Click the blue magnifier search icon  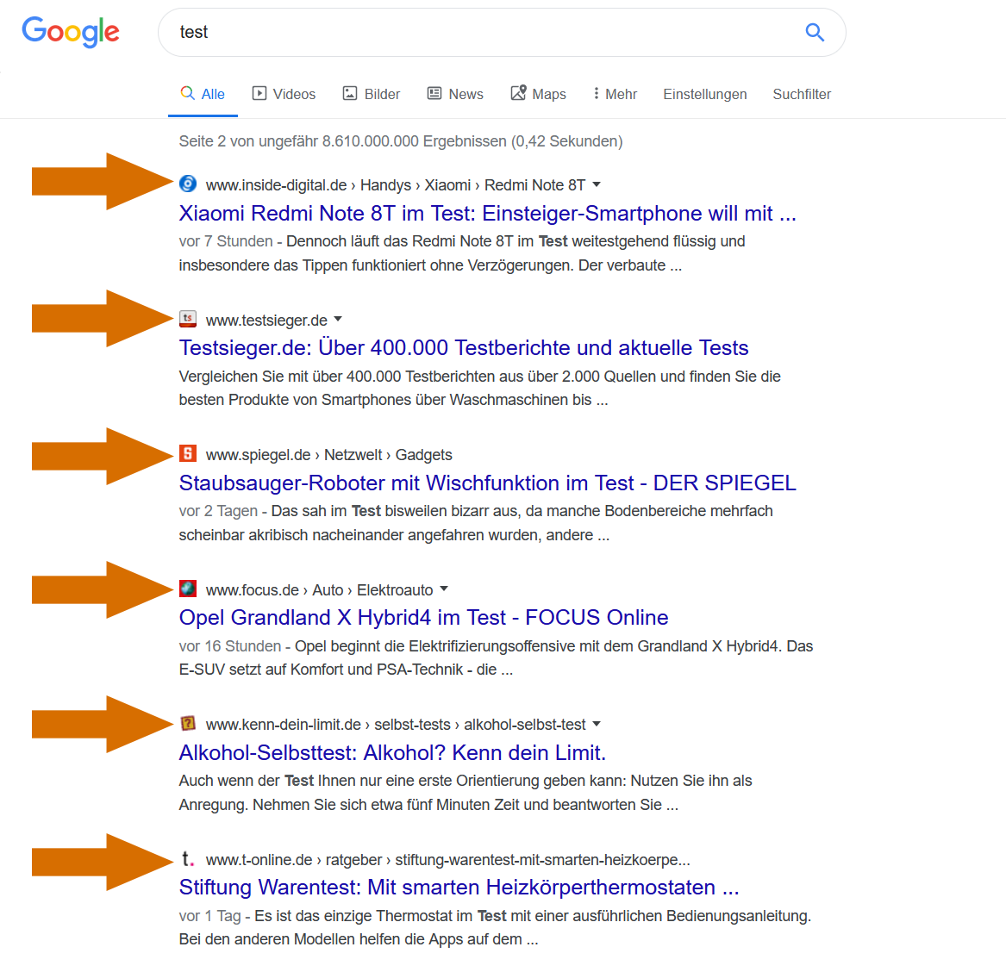tap(814, 31)
